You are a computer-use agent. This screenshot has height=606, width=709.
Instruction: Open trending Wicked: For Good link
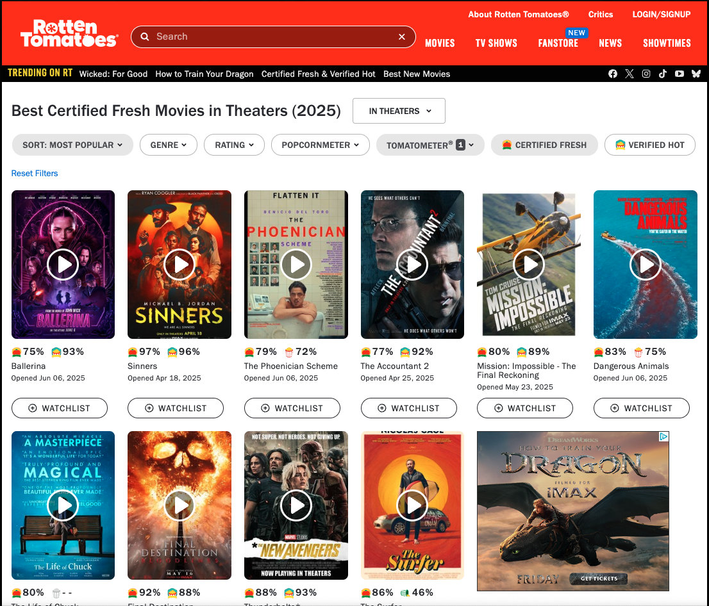[x=113, y=74]
